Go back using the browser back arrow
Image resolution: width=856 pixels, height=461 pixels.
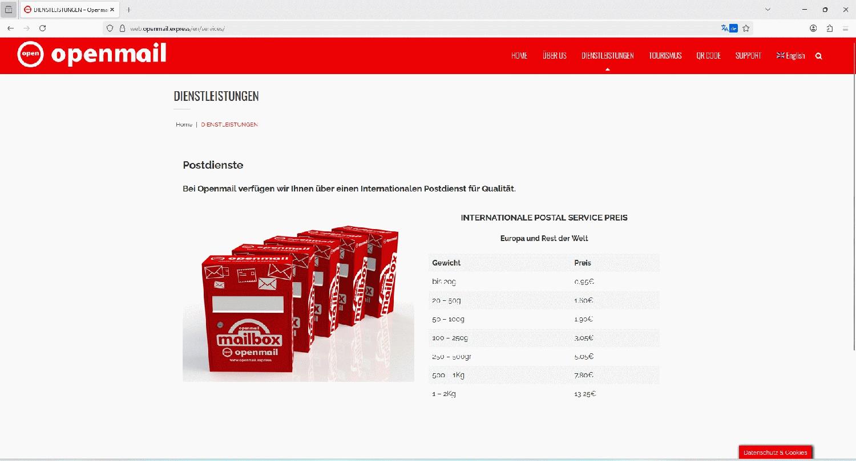[x=10, y=28]
